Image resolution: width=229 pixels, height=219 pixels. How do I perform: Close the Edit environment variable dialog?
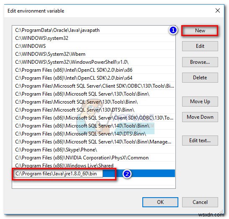point(218,10)
